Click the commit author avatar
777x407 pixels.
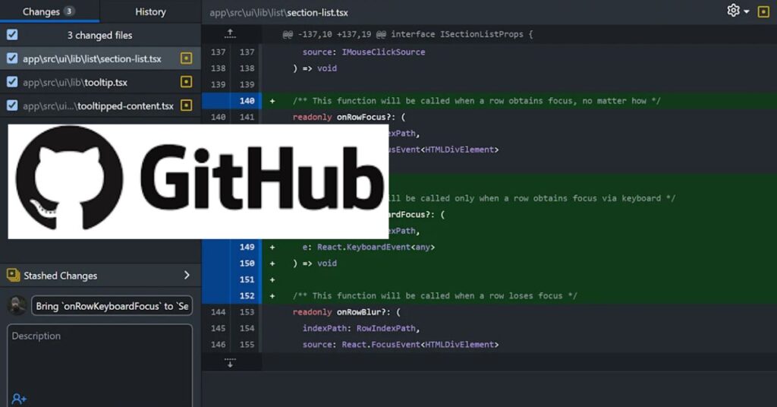point(17,305)
